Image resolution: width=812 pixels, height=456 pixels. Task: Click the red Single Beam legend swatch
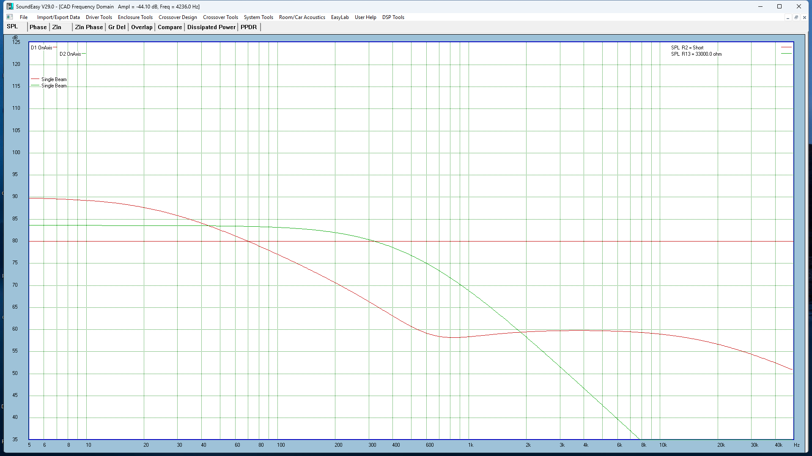click(x=35, y=79)
